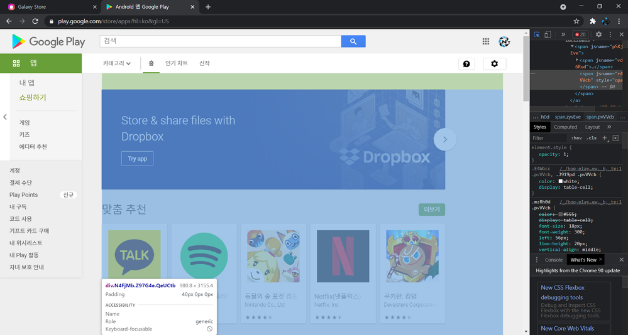Open the Google apps grid icon
The width and height of the screenshot is (628, 335).
[x=486, y=41]
